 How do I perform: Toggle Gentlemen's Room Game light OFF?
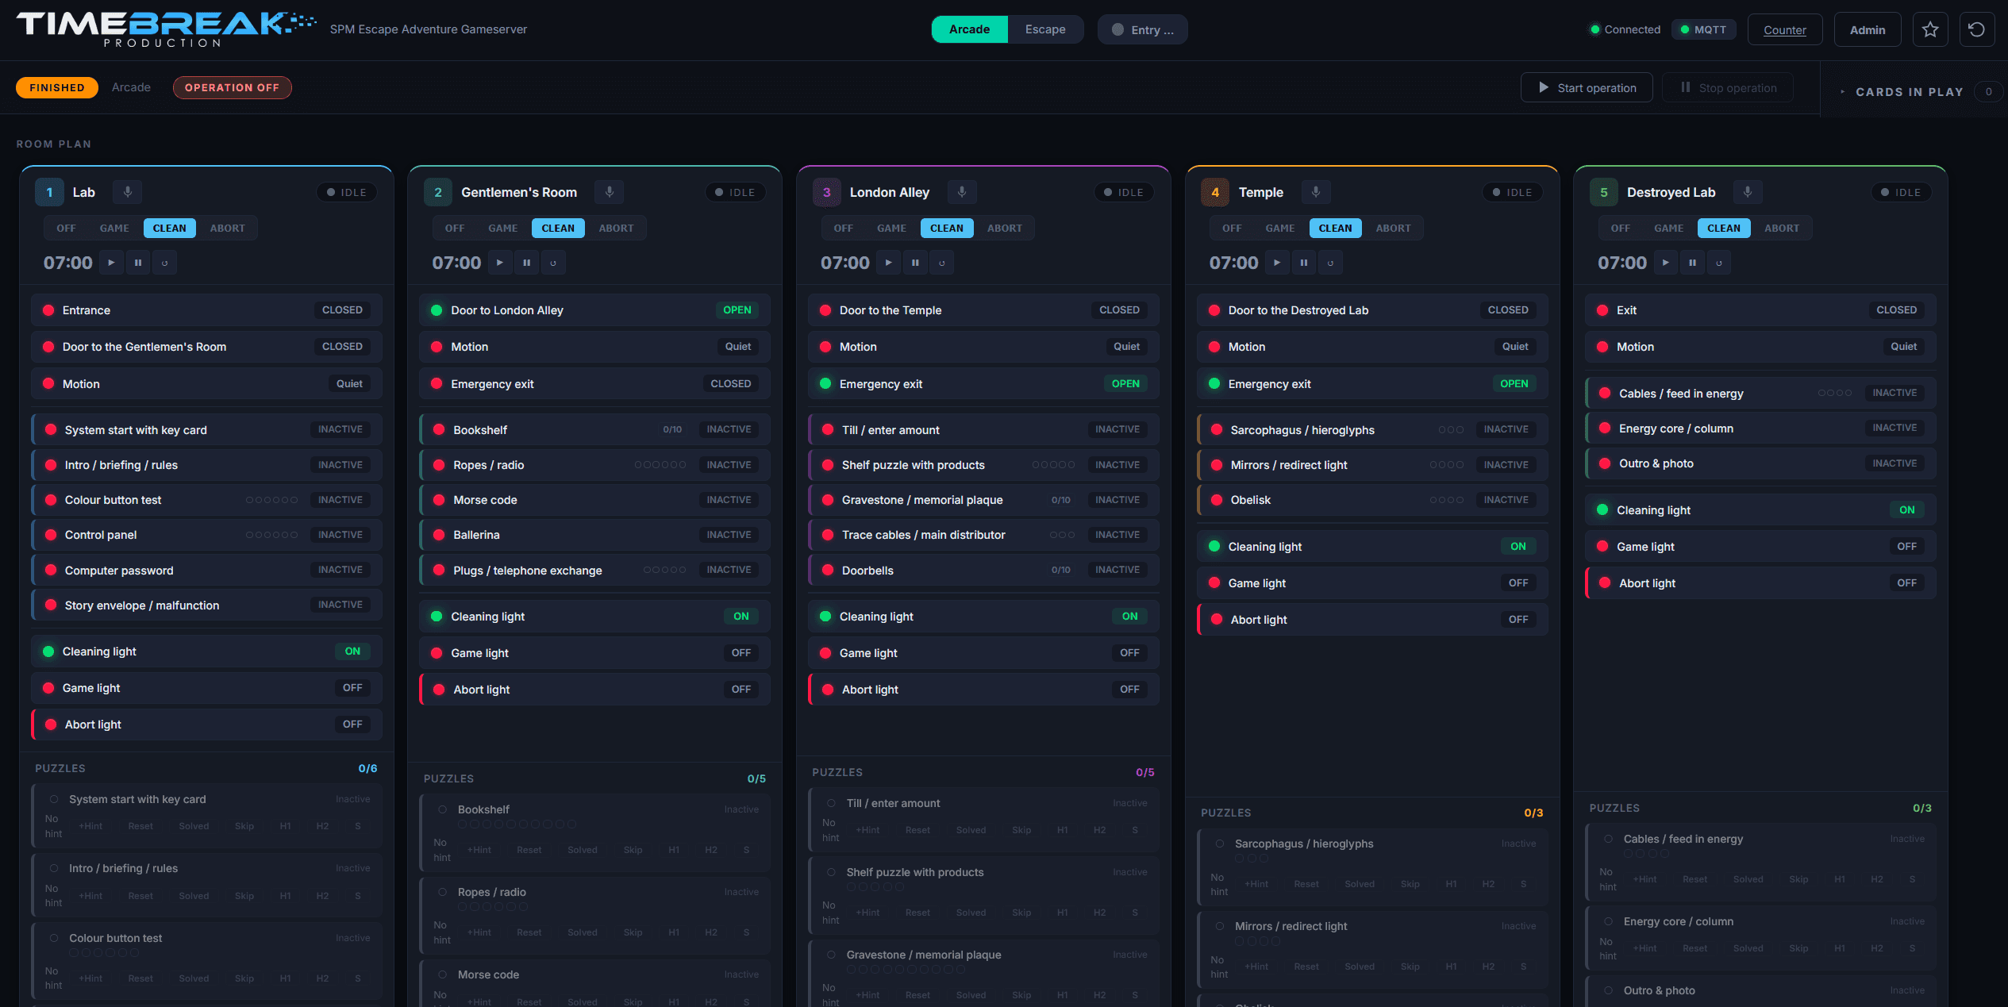741,653
